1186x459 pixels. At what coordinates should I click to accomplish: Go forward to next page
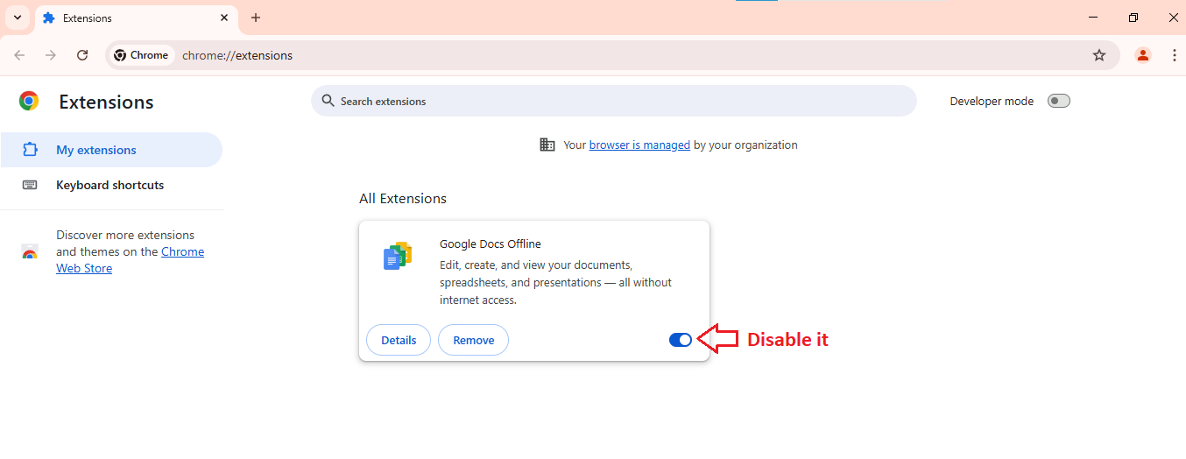[51, 55]
